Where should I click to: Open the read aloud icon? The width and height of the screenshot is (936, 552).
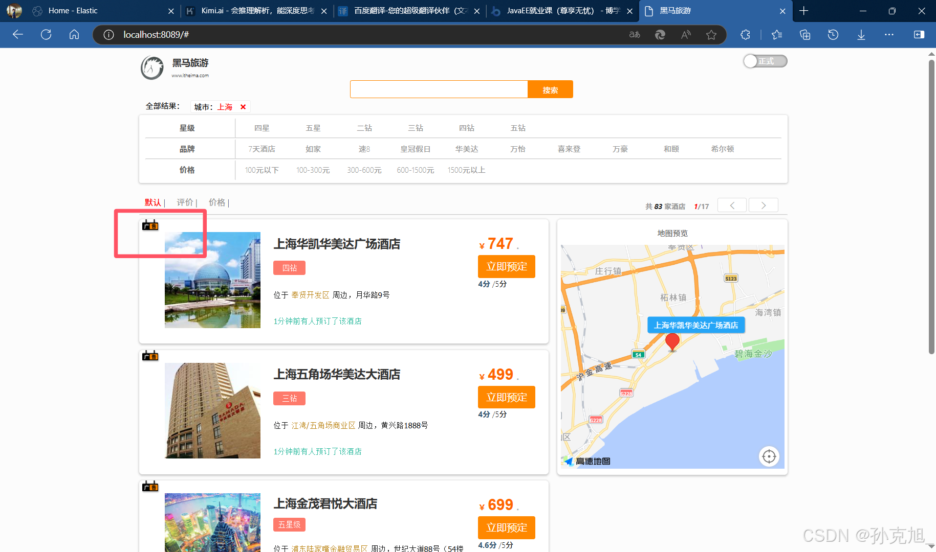tap(686, 34)
